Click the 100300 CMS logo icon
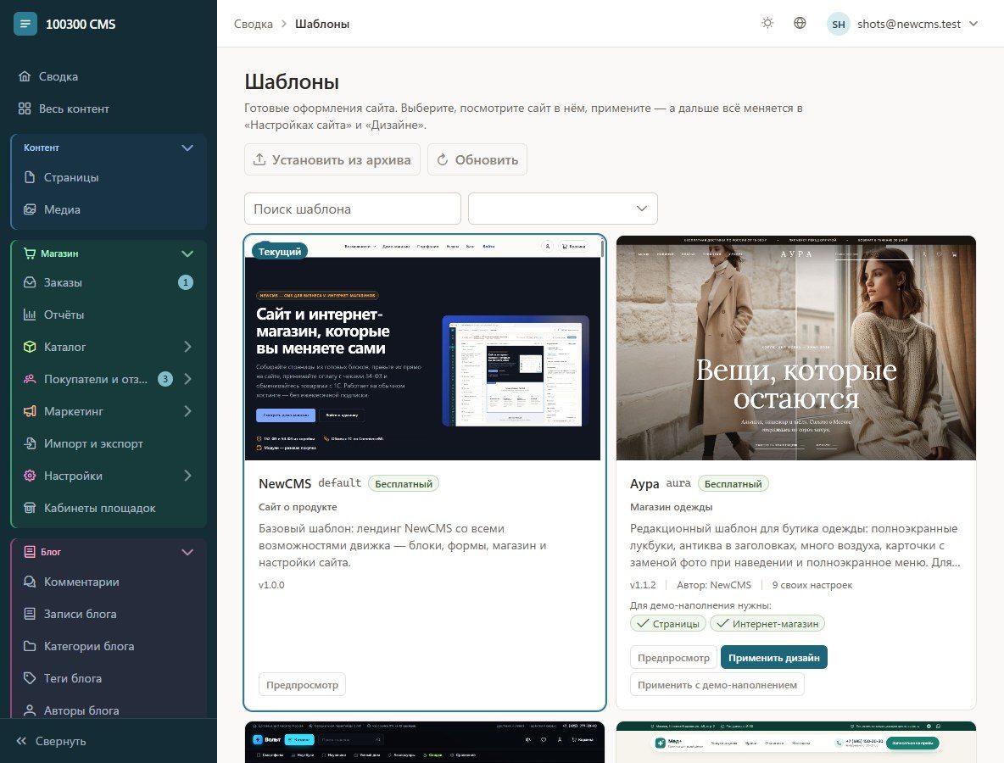1004x763 pixels. [x=25, y=24]
